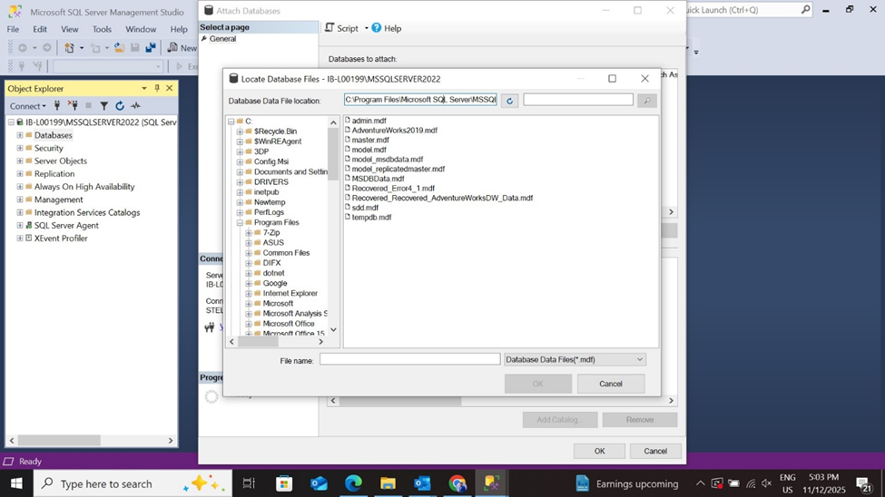The width and height of the screenshot is (885, 497).
Task: Click the Filter icon in Object Explorer
Action: pyautogui.click(x=103, y=106)
